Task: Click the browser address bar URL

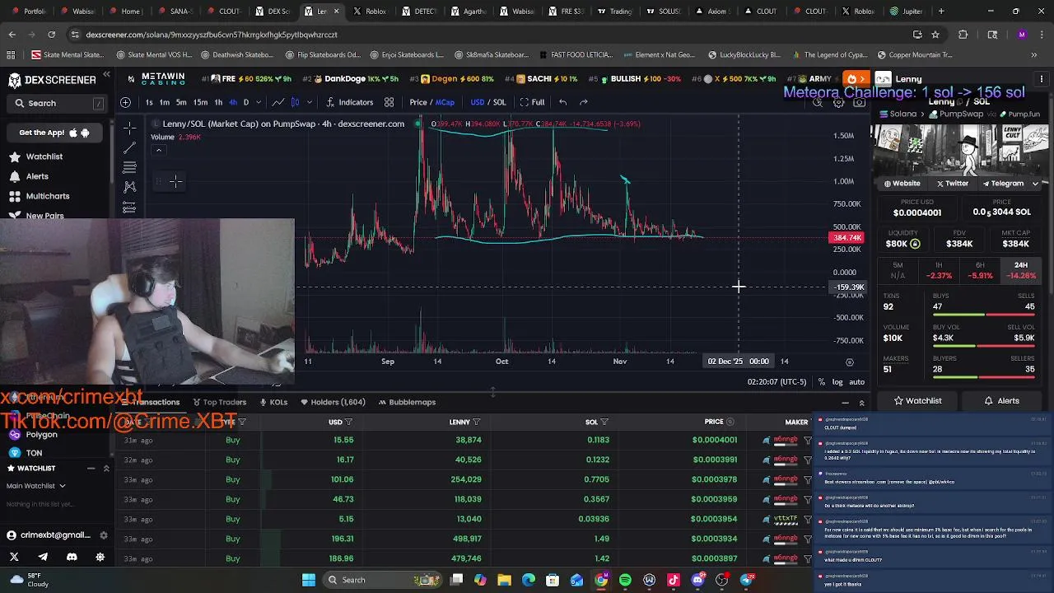Action: pos(212,35)
